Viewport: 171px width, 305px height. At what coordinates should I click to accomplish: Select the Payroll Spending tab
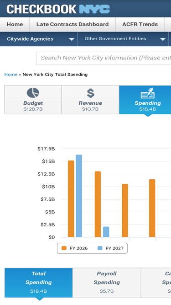pos(107,283)
